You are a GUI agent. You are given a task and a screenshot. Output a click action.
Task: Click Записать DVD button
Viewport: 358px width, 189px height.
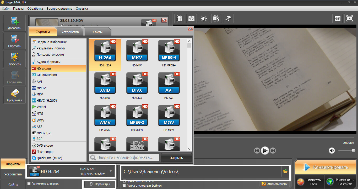pos(309,182)
